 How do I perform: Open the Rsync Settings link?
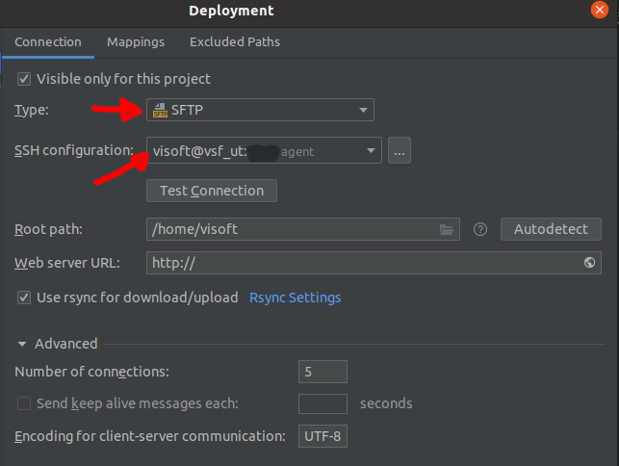pos(295,298)
